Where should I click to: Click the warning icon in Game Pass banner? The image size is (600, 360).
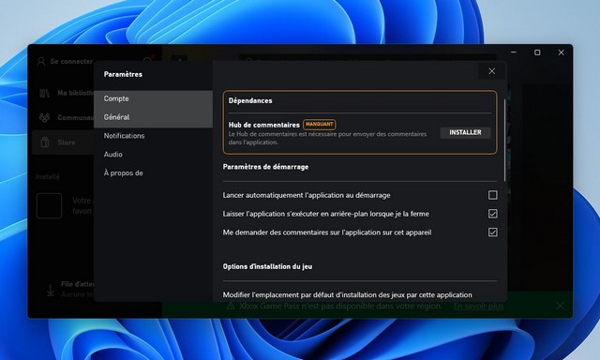231,306
